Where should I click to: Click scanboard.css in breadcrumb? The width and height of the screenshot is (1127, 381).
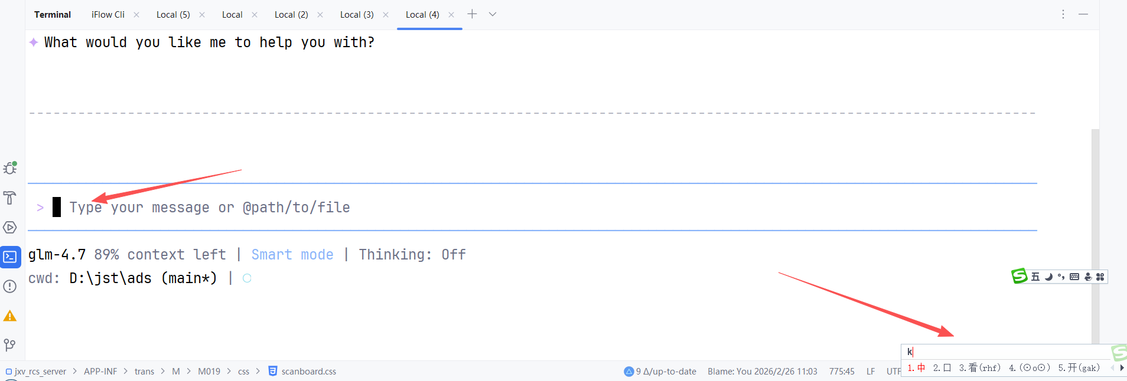click(308, 372)
